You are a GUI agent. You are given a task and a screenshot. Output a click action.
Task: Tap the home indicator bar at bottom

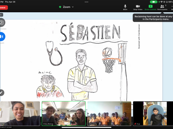click(x=86, y=127)
